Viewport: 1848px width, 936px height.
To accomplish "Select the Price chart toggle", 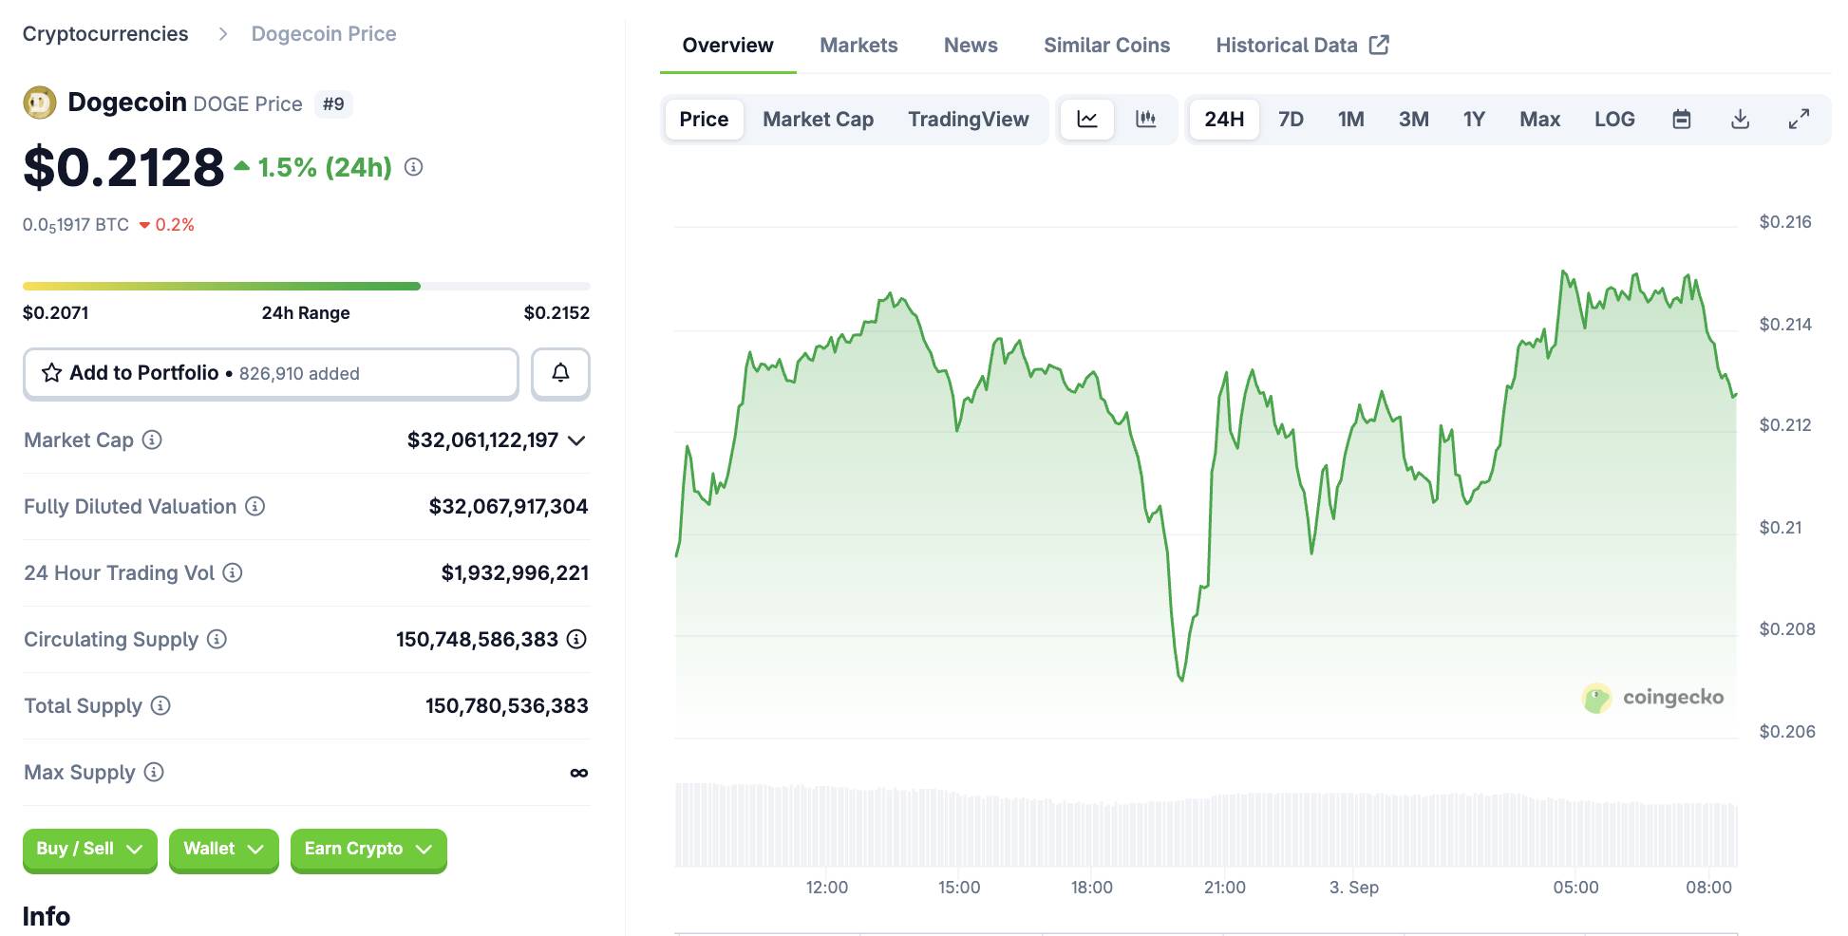I will [x=704, y=119].
